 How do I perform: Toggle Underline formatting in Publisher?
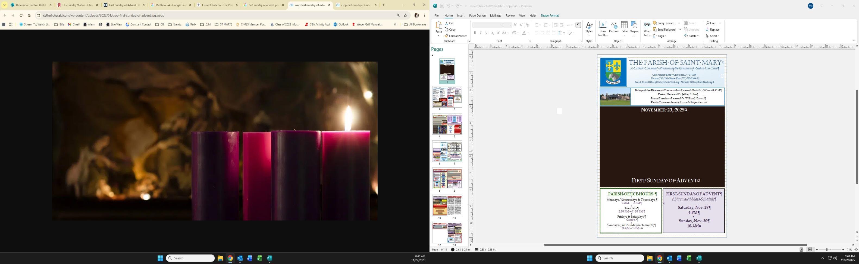(487, 33)
